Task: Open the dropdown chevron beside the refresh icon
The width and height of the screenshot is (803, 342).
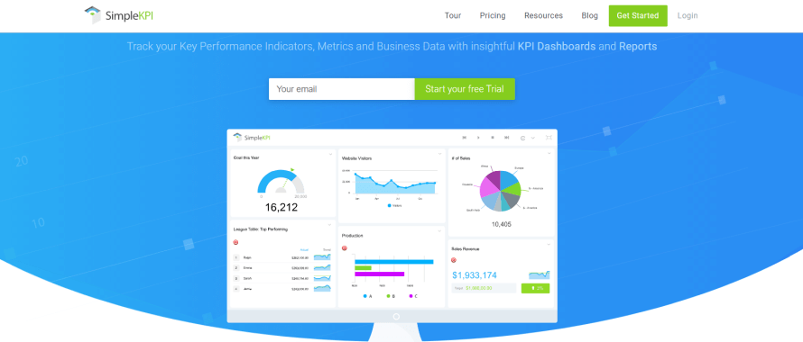Action: point(532,138)
